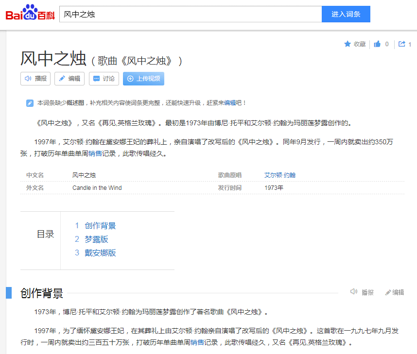The image size is (417, 354).
Task: Click the 上传视频 upload video button
Action: pos(143,79)
